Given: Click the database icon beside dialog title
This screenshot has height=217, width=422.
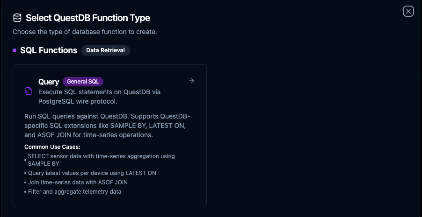Looking at the screenshot, I should [x=17, y=18].
